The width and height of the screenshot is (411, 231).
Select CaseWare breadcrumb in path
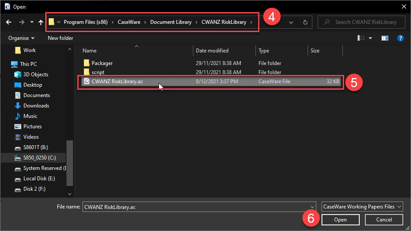click(129, 22)
